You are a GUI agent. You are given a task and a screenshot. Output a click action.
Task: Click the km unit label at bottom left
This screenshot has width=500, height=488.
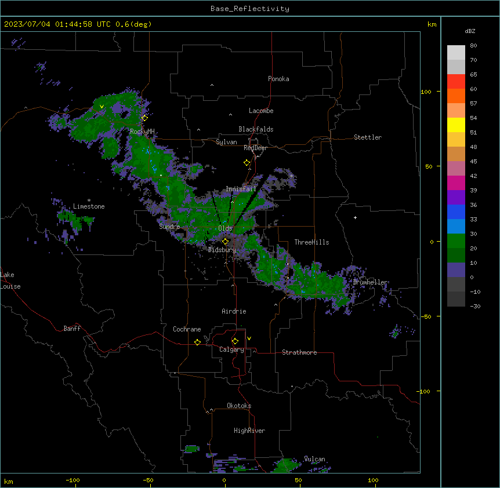9,481
